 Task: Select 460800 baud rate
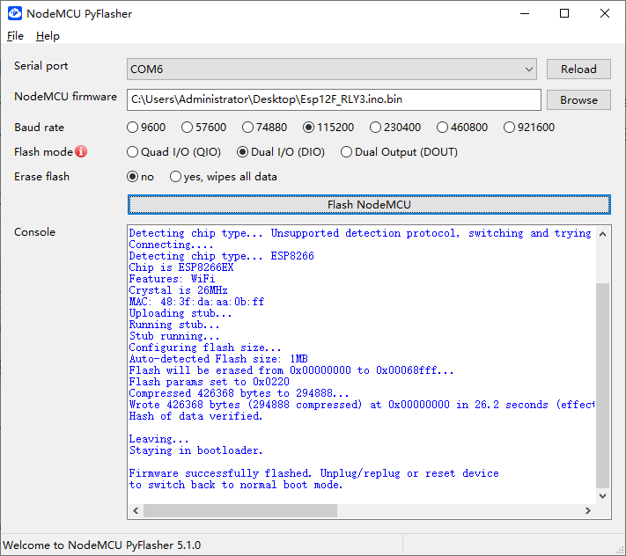pos(462,128)
